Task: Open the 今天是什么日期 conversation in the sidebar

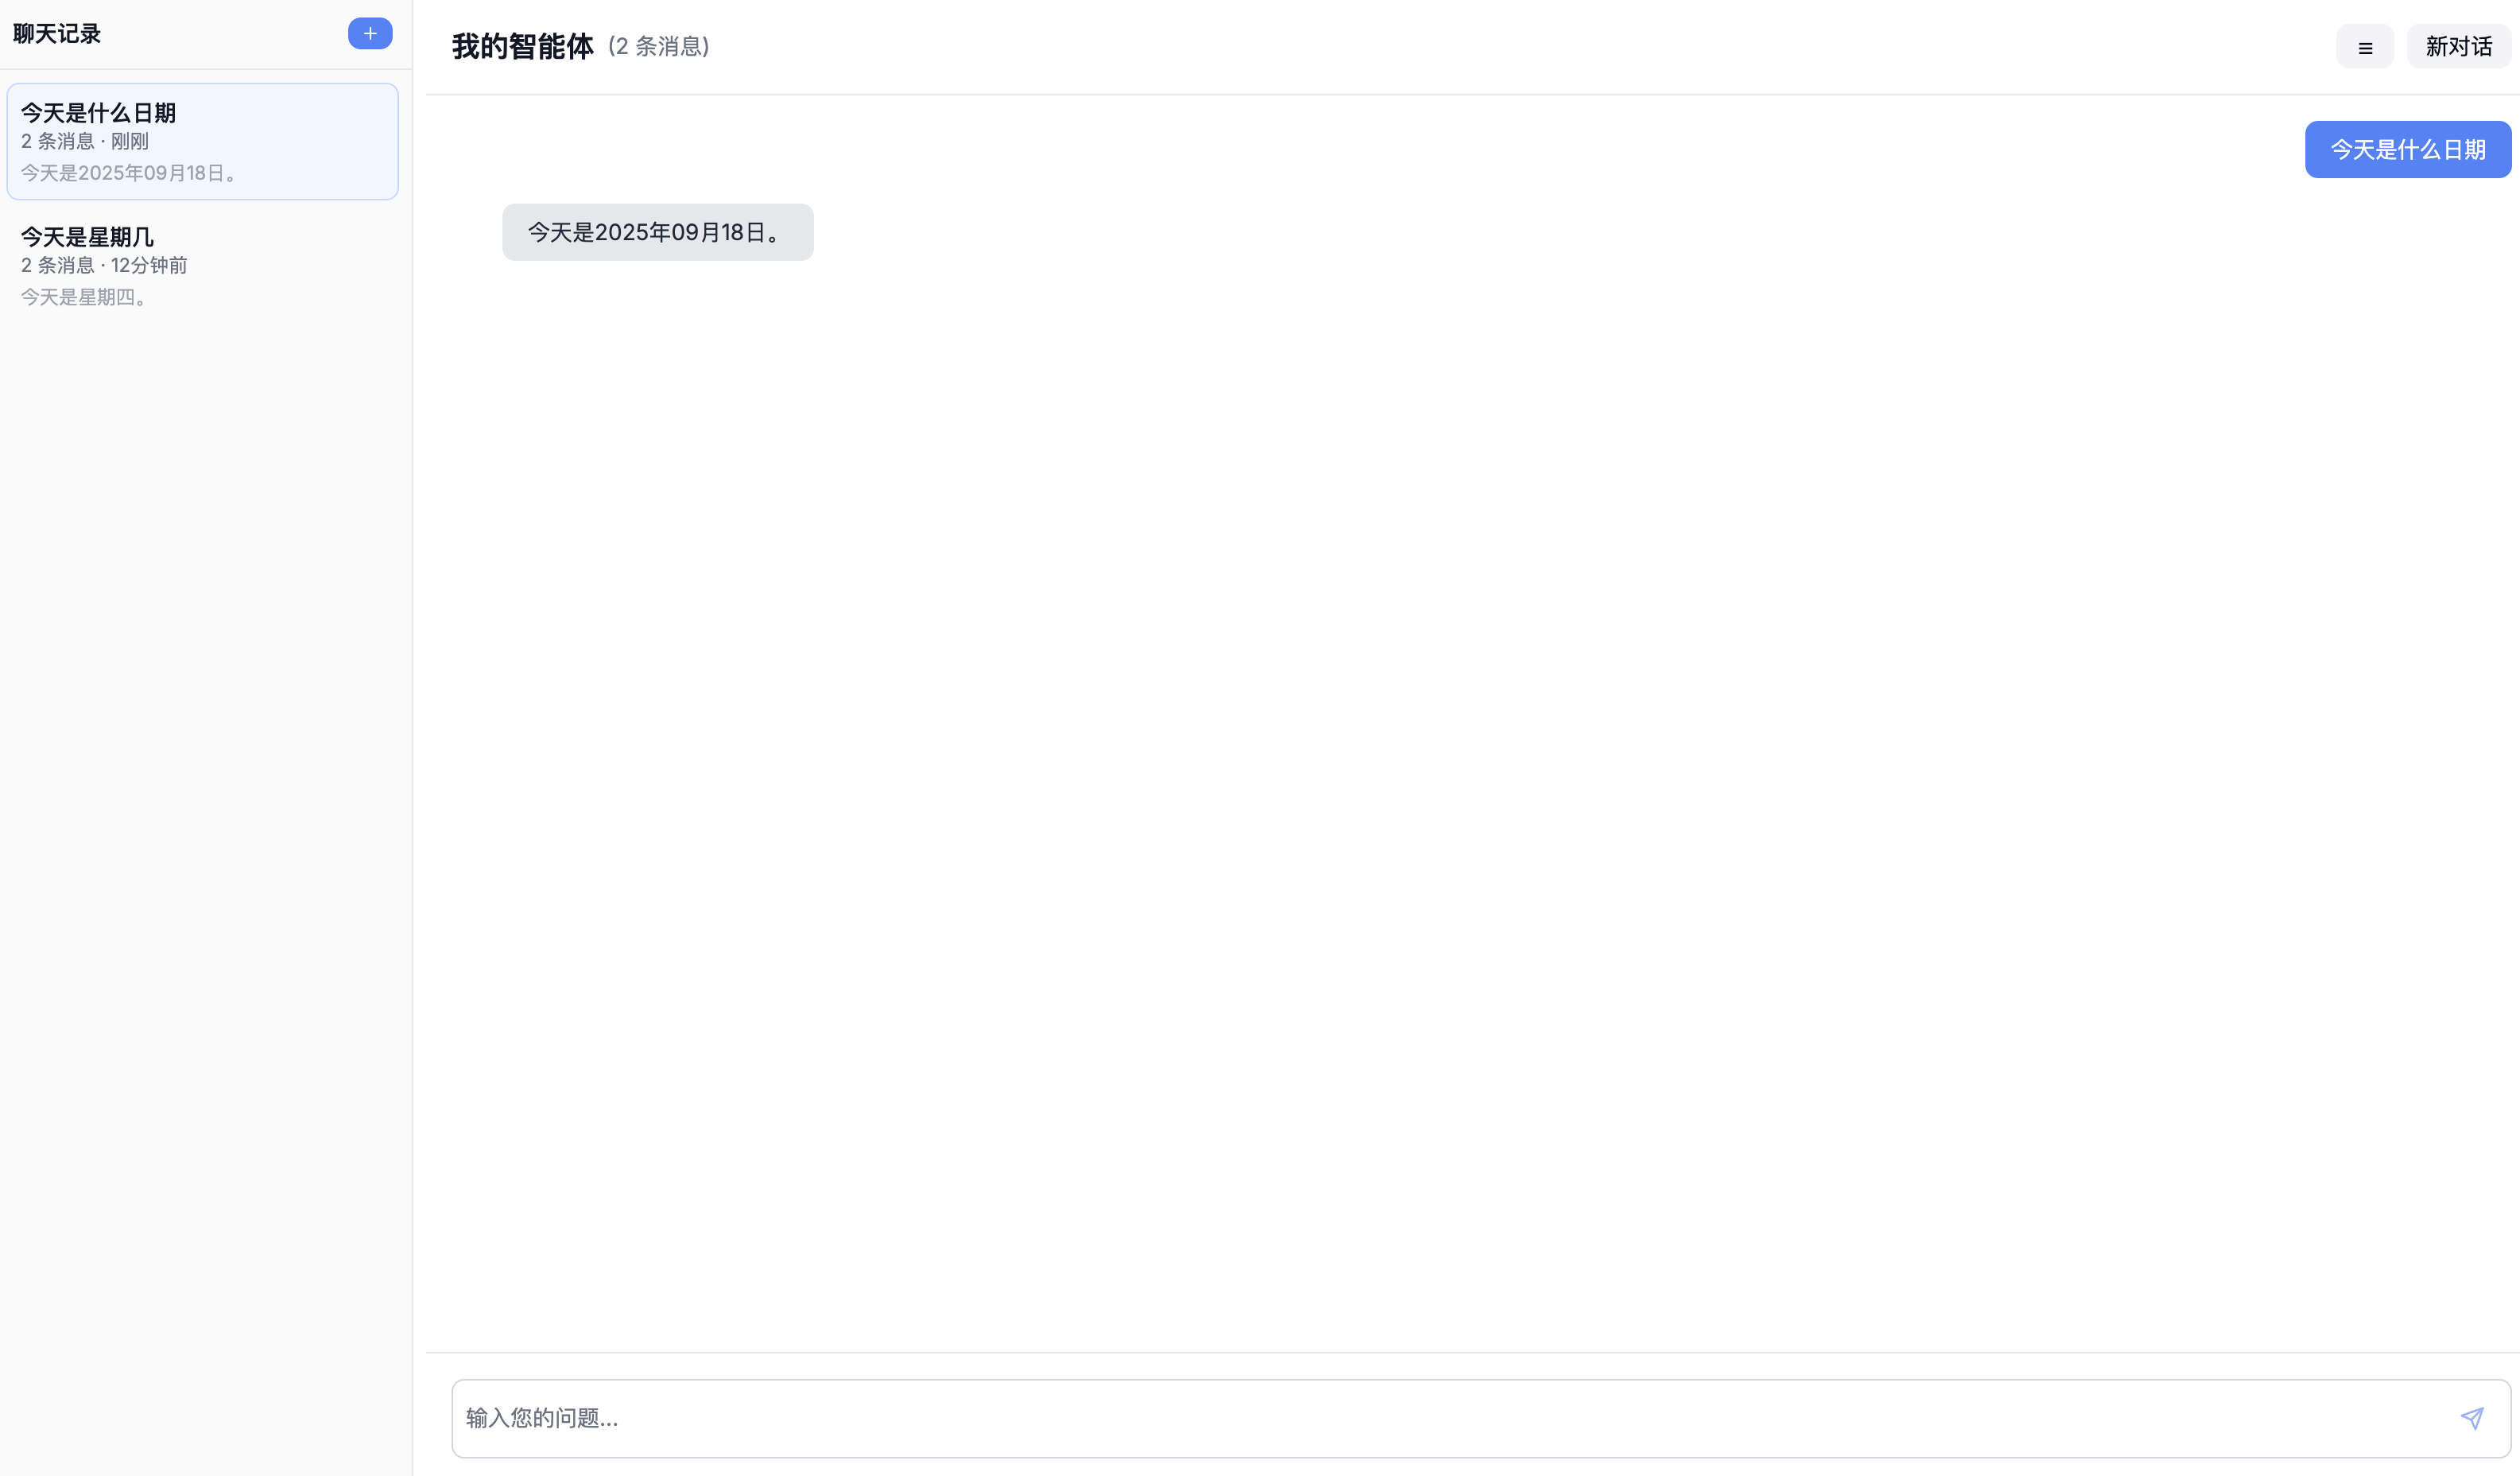Action: pos(203,141)
